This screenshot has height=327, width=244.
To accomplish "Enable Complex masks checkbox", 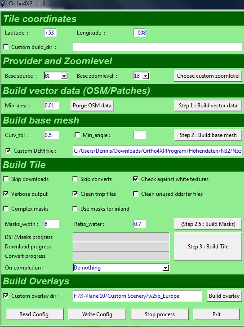I will pos(6,208).
